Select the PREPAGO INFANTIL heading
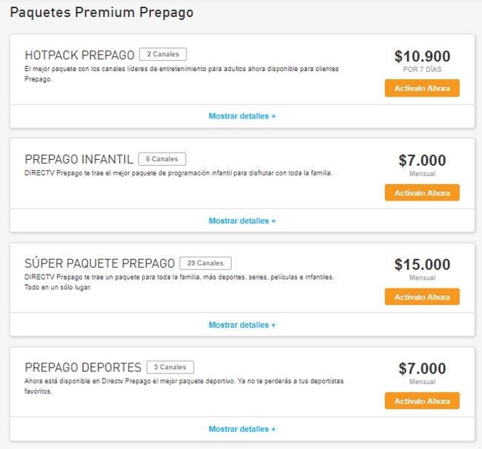This screenshot has height=449, width=482. (79, 160)
